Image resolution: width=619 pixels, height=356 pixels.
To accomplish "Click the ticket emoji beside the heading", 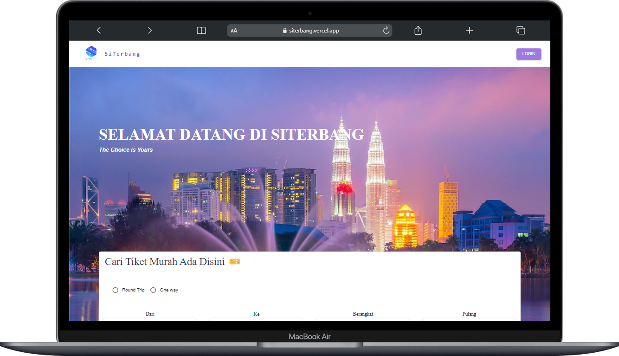I will [x=234, y=262].
